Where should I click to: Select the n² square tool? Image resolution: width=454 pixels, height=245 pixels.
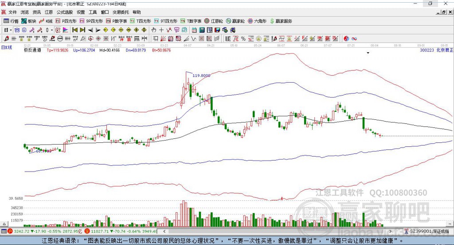click(x=75, y=39)
